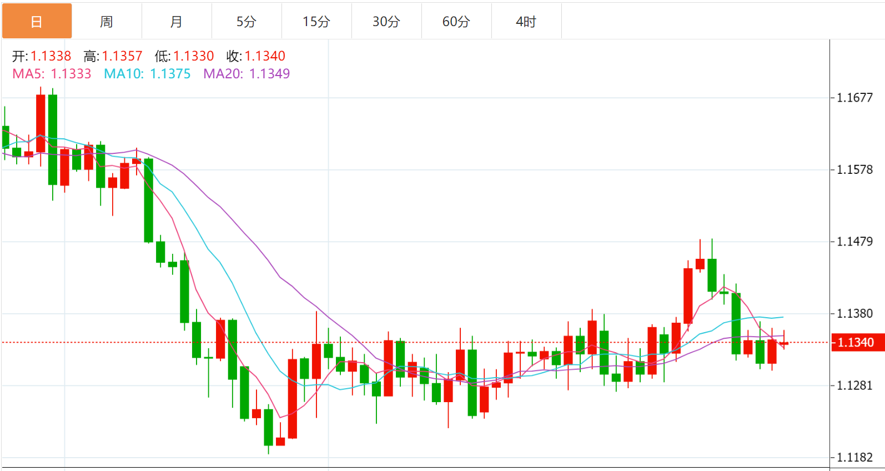Switch to the 5分 timeframe tab

(x=247, y=22)
